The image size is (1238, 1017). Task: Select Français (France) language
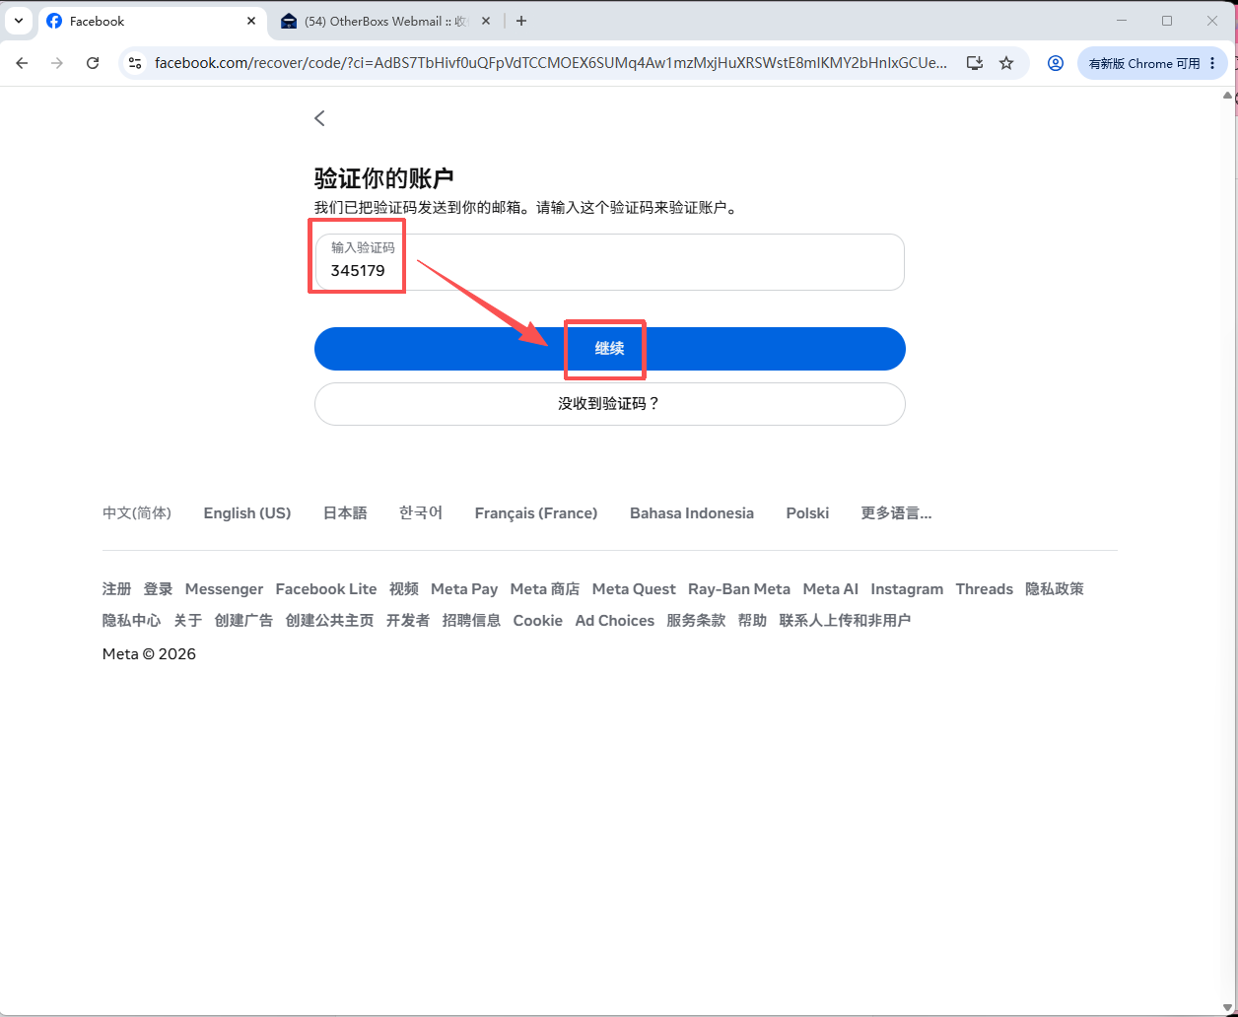coord(536,513)
